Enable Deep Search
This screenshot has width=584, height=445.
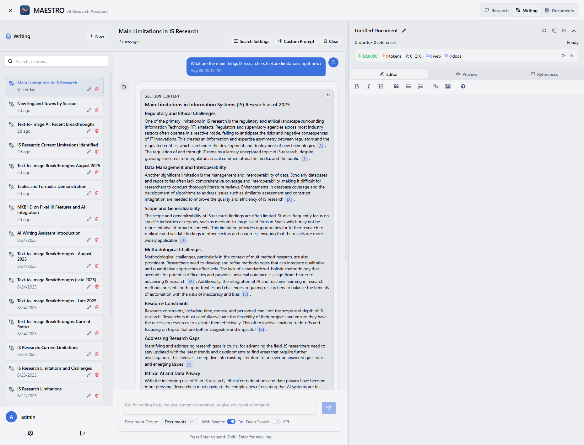tap(277, 421)
